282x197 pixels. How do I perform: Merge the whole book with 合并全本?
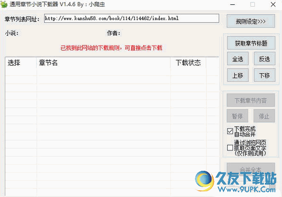[x=251, y=169]
